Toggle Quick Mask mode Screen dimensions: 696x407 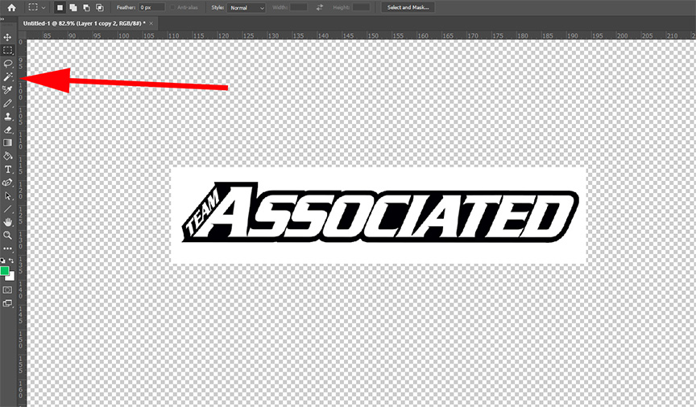tap(7, 290)
